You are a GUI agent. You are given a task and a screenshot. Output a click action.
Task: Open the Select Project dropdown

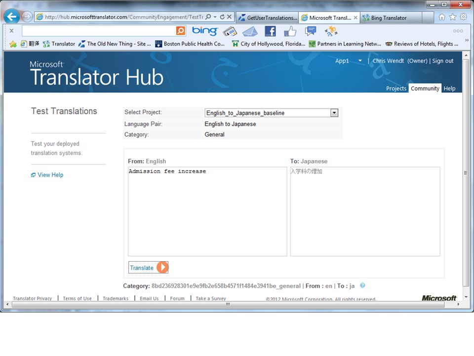point(271,113)
